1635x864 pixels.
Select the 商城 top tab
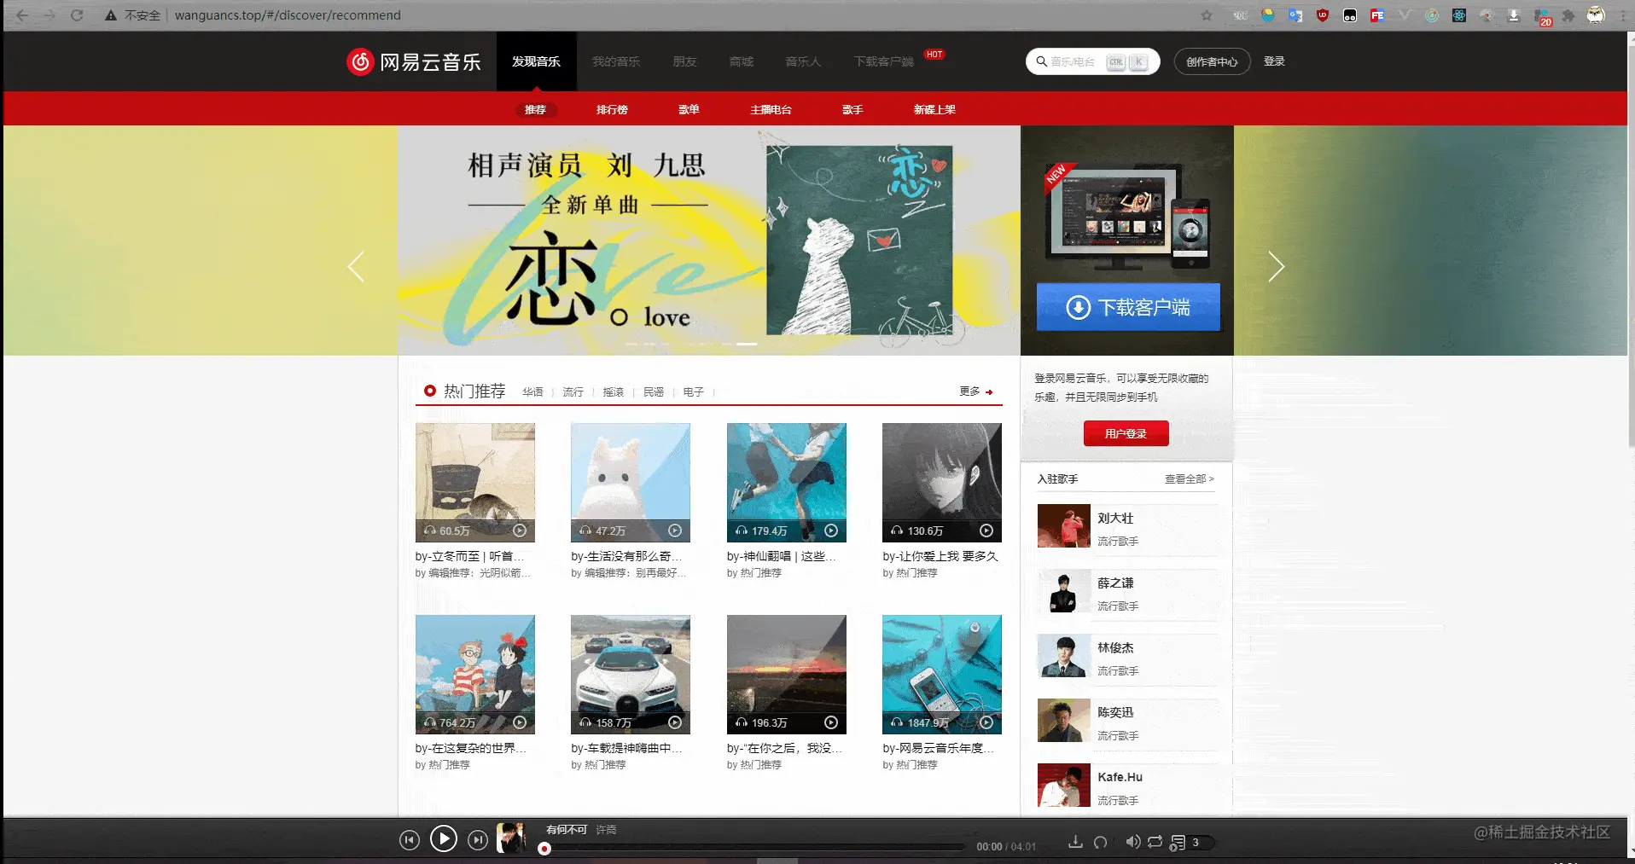click(742, 61)
